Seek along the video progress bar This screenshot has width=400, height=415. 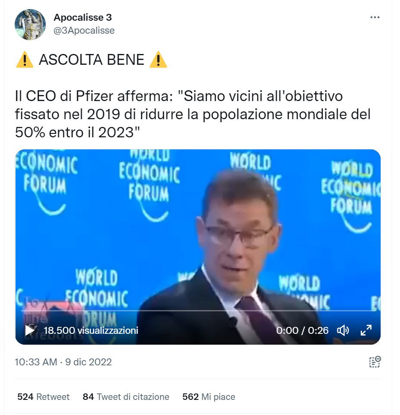198,310
